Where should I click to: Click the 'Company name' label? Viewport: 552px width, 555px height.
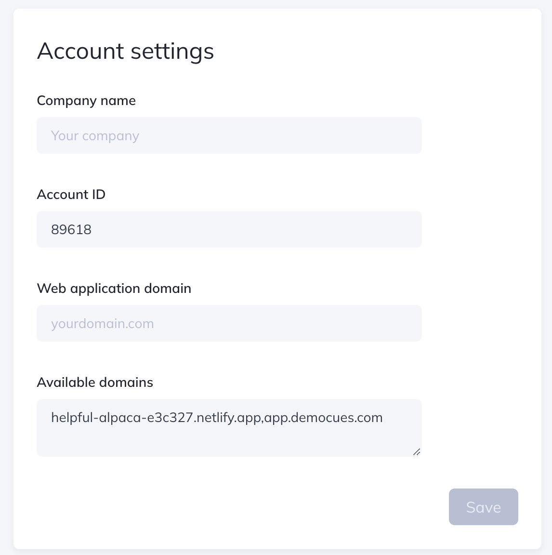pyautogui.click(x=86, y=101)
